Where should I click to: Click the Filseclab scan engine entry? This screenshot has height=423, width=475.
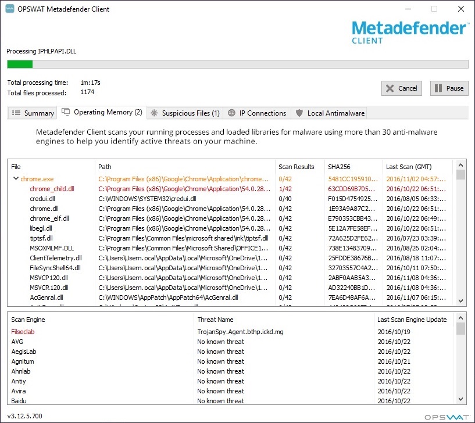(x=23, y=332)
